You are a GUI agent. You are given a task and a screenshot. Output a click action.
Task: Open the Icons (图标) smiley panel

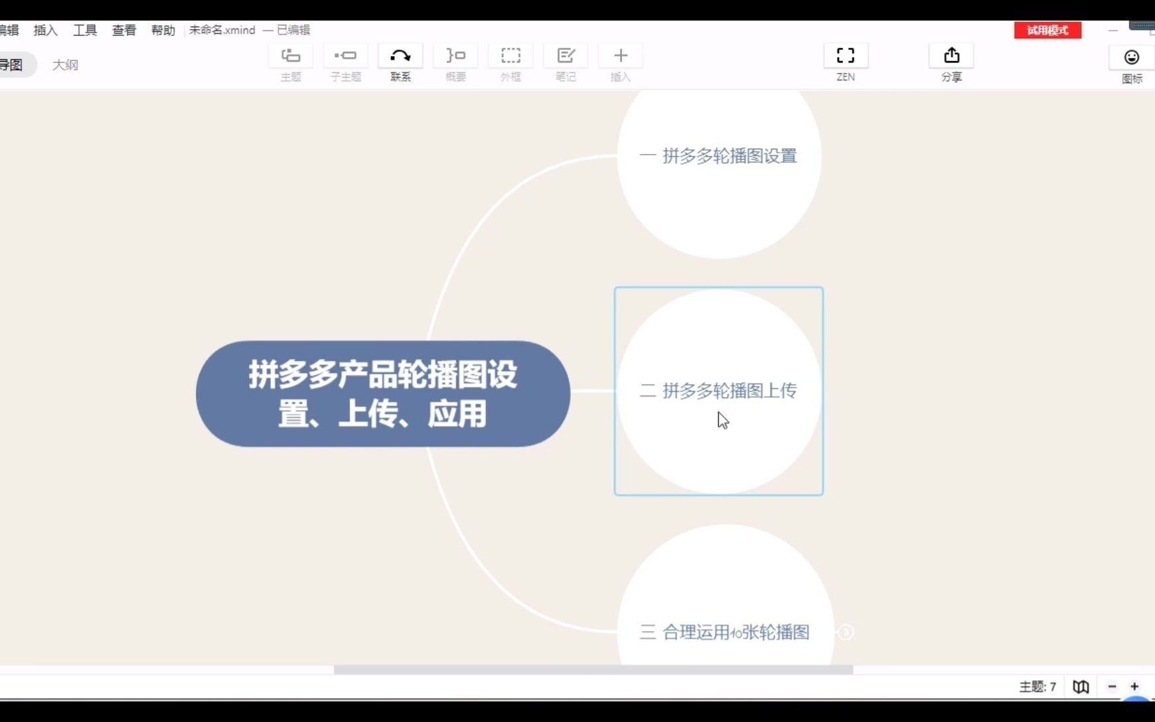pos(1132,57)
